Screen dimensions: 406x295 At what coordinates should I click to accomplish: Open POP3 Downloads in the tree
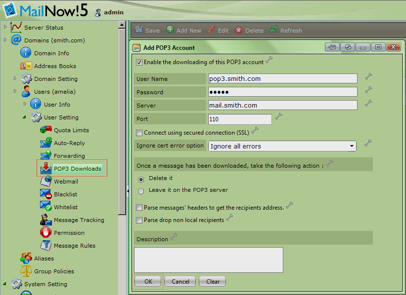[x=78, y=168]
